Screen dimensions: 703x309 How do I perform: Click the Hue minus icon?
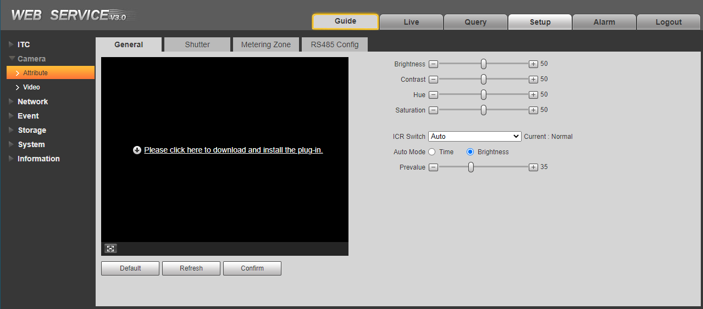click(x=433, y=95)
